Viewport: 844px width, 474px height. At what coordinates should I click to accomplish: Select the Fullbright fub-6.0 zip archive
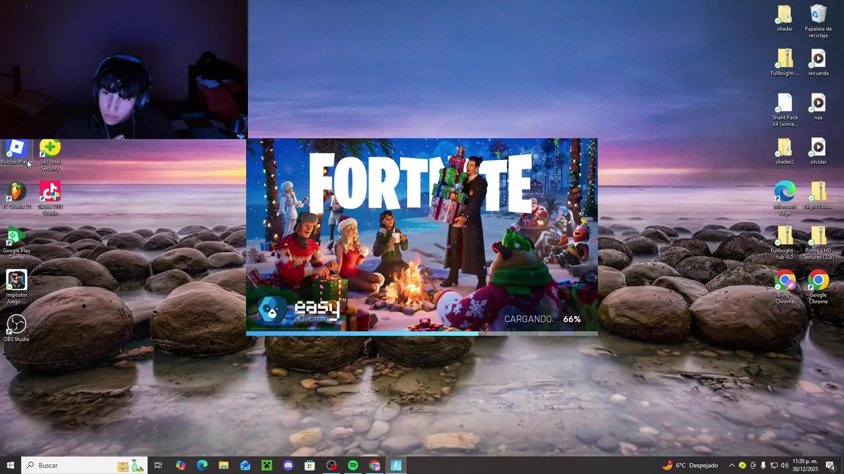785,243
